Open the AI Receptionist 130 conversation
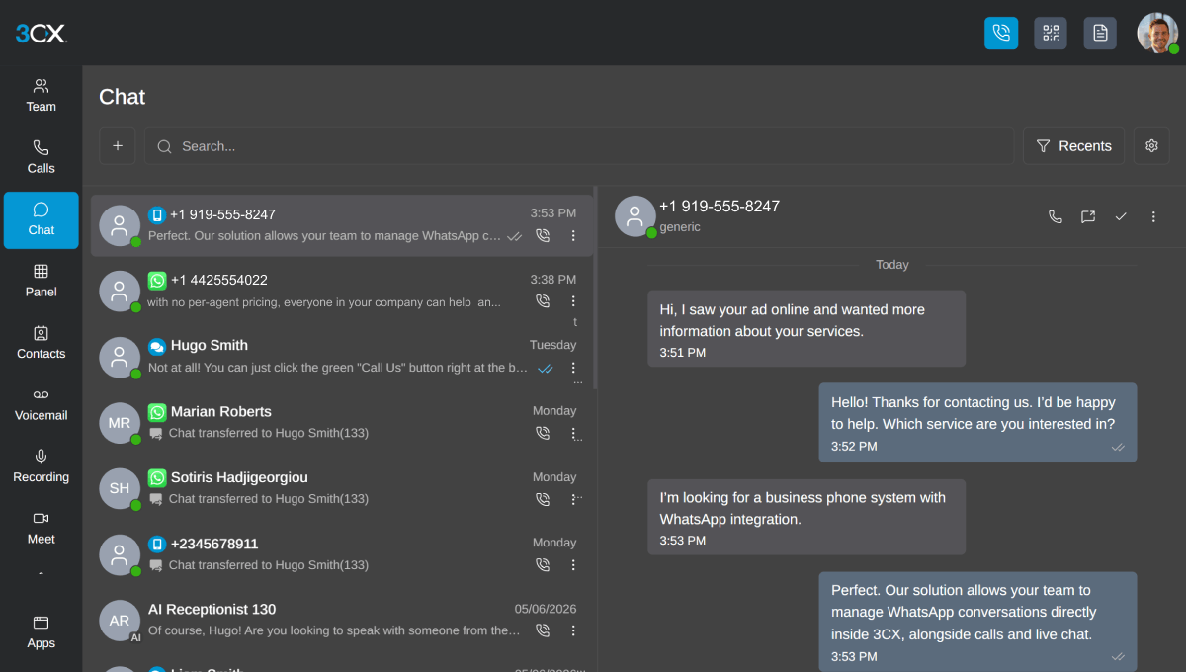Screen dimensions: 1186x672 [x=342, y=620]
